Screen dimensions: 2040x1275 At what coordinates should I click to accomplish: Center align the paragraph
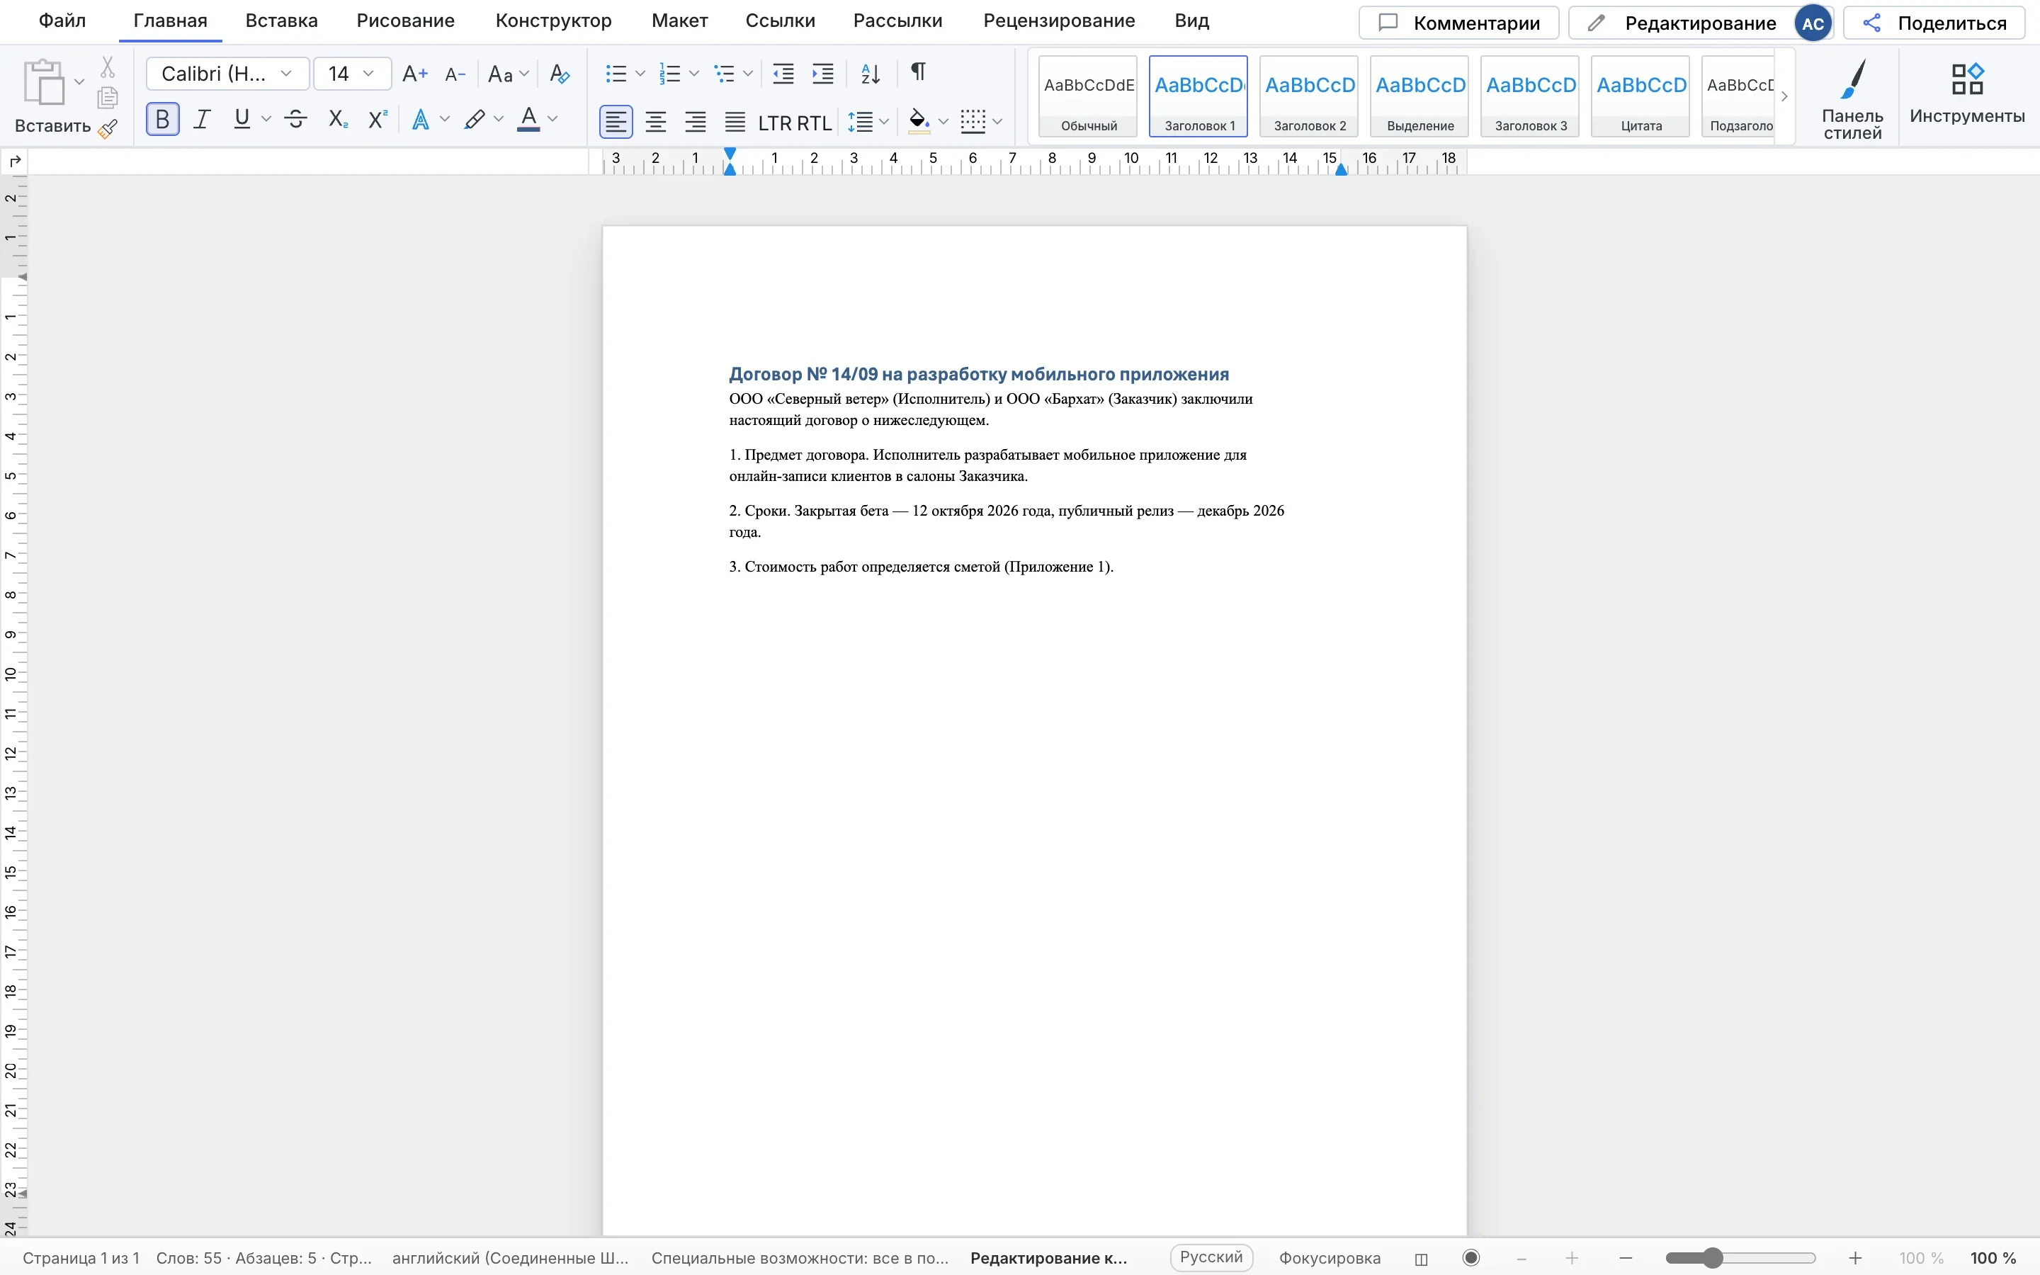[x=656, y=123]
